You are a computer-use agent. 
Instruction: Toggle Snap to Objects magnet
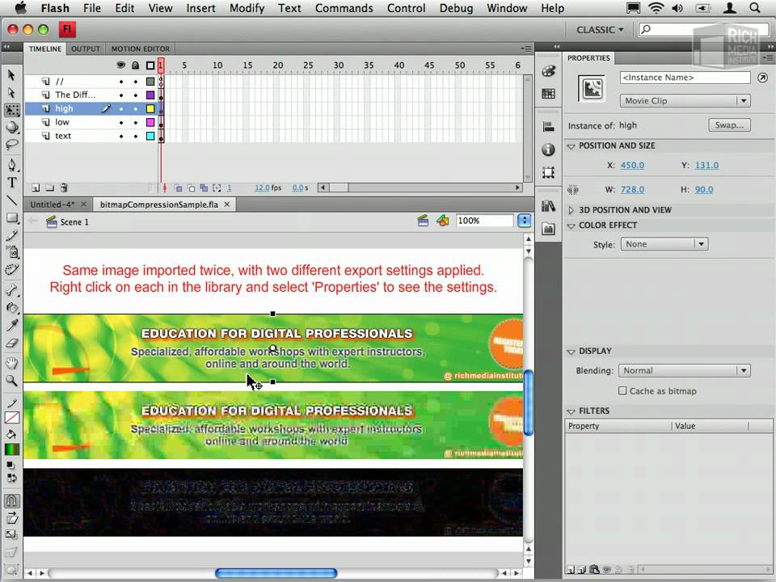pos(12,500)
